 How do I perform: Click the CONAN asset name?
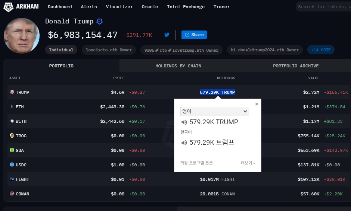pyautogui.click(x=22, y=194)
